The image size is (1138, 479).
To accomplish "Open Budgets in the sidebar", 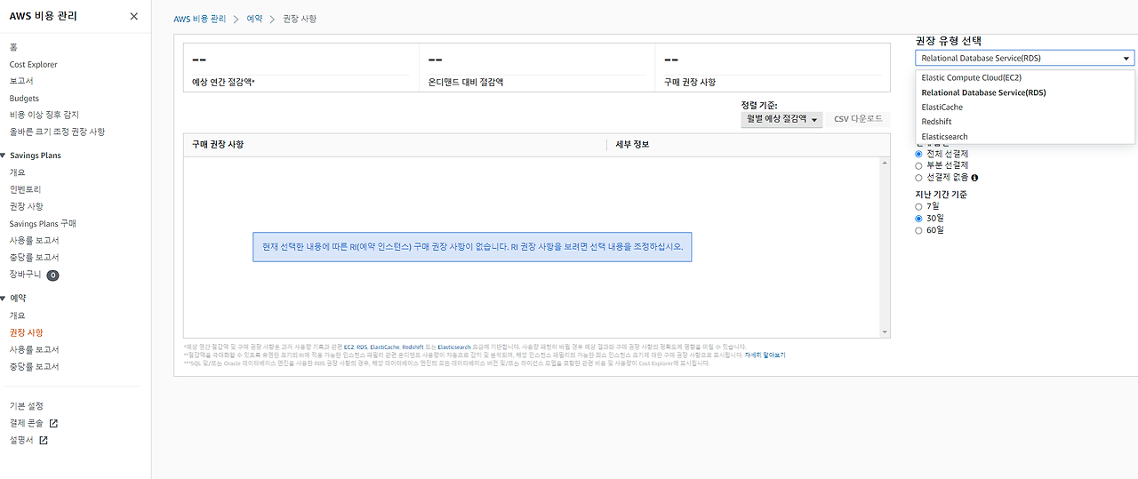I will [x=25, y=99].
